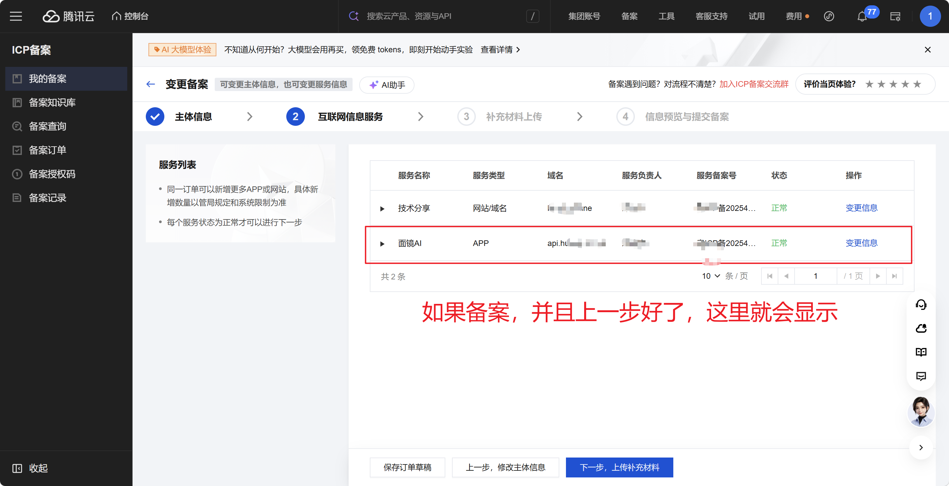Click the 网站/域名 service type cell
Screen dimensions: 949x486
pyautogui.click(x=490, y=208)
